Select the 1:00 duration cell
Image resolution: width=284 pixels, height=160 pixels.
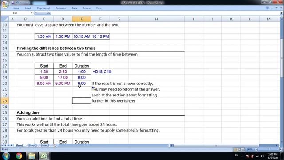tap(82, 72)
